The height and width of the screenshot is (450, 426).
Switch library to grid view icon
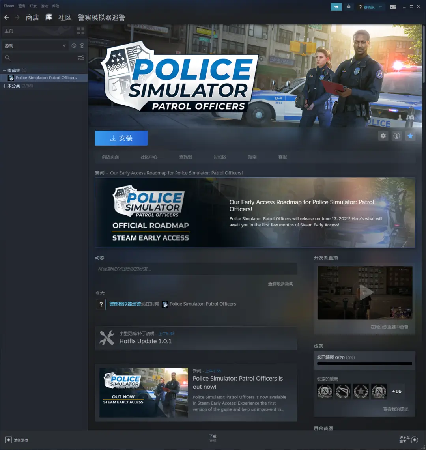(x=81, y=31)
